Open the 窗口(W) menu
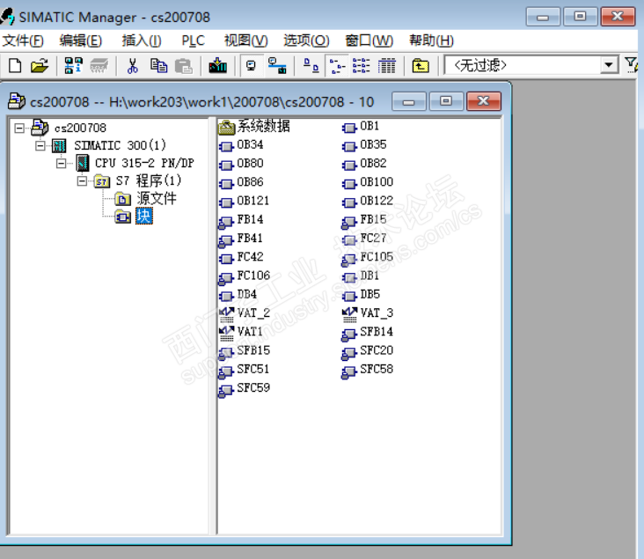 369,40
